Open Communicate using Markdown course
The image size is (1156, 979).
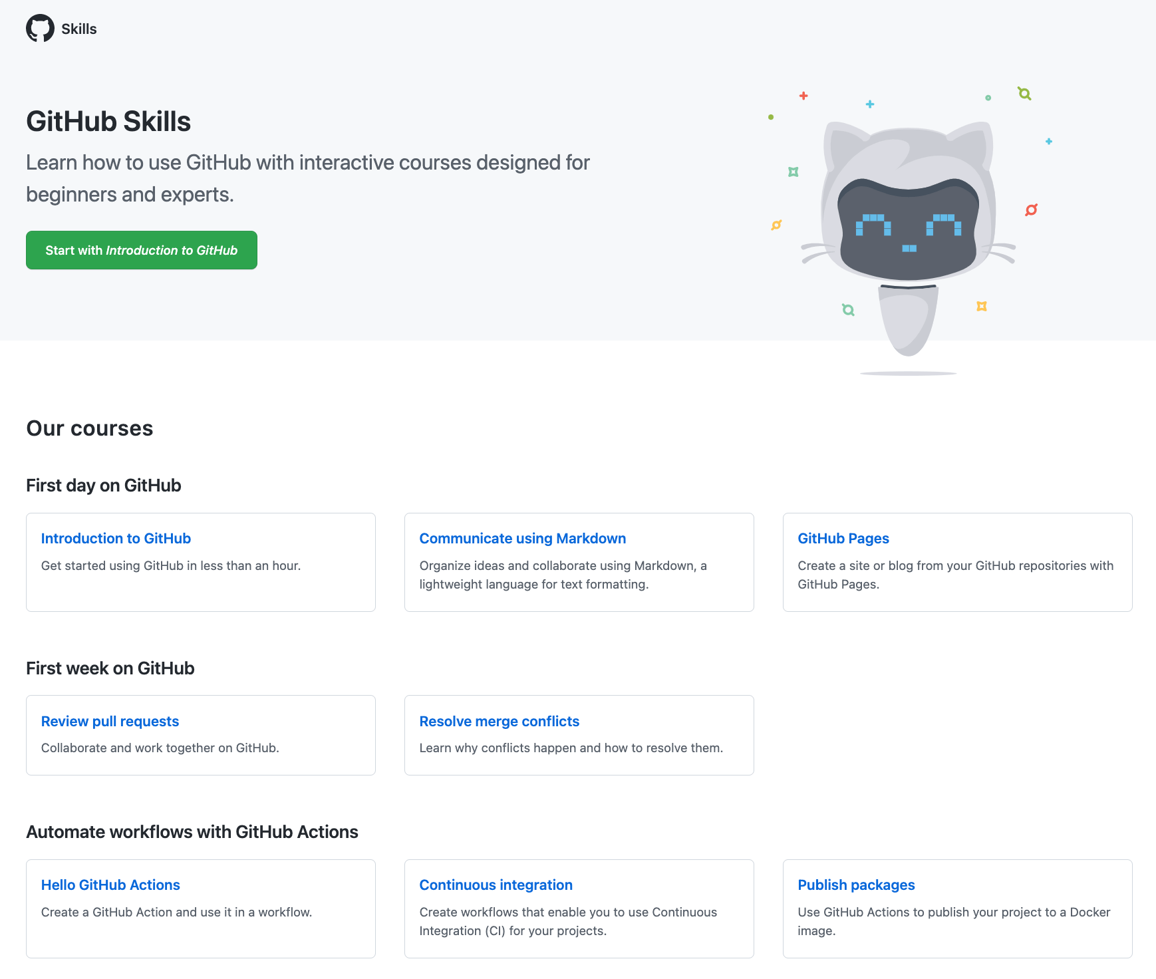pos(523,539)
